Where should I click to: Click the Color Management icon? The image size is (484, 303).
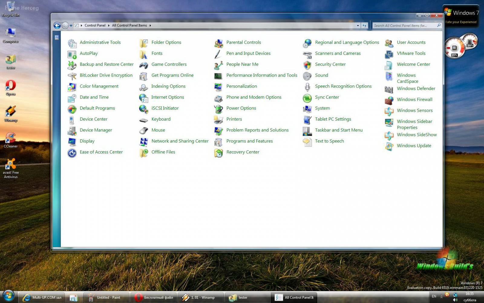pos(72,87)
